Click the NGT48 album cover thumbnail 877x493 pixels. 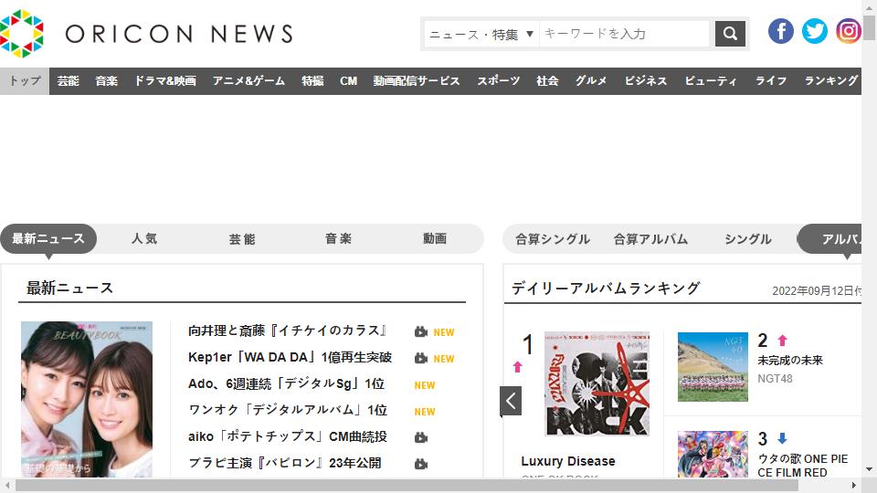click(x=713, y=367)
